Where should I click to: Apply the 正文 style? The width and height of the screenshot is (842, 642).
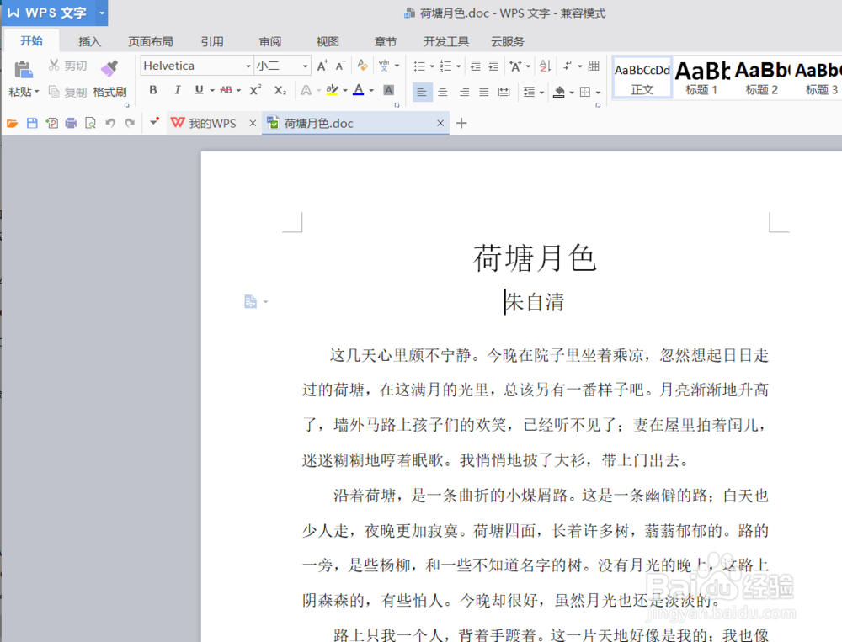coord(642,78)
